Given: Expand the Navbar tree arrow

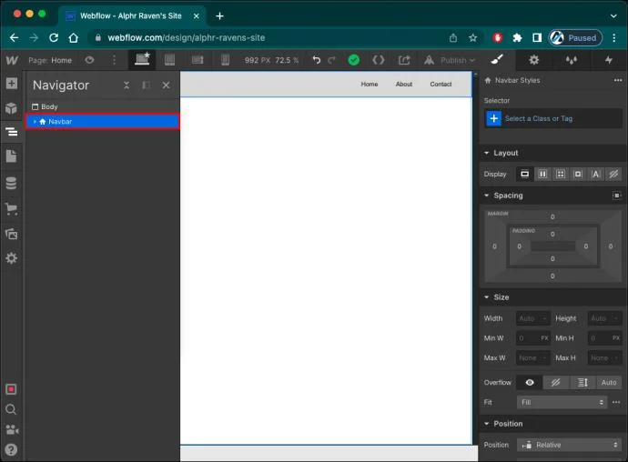Looking at the screenshot, I should pyautogui.click(x=35, y=121).
